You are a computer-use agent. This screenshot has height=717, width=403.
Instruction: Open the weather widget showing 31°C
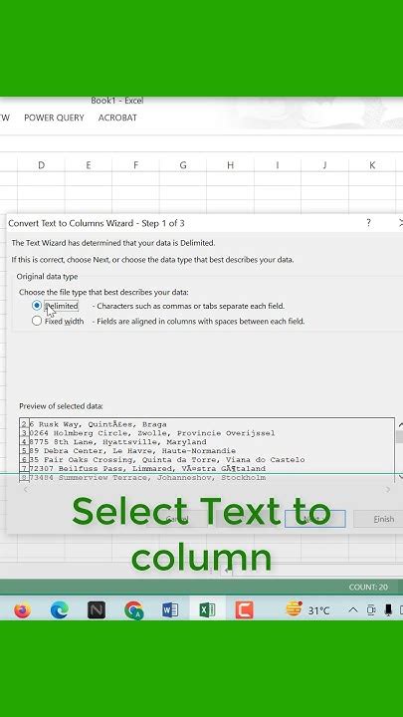307,610
